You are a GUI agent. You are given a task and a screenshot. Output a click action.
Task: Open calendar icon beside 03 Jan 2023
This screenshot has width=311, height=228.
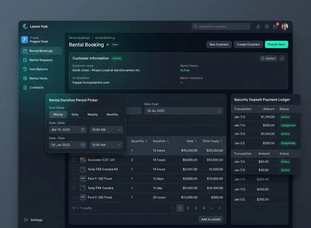pyautogui.click(x=83, y=145)
